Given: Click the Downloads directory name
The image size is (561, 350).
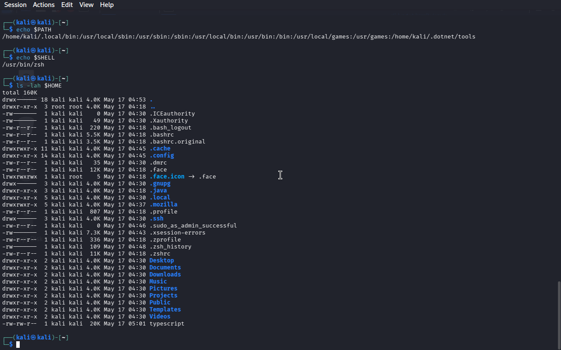Looking at the screenshot, I should 165,275.
